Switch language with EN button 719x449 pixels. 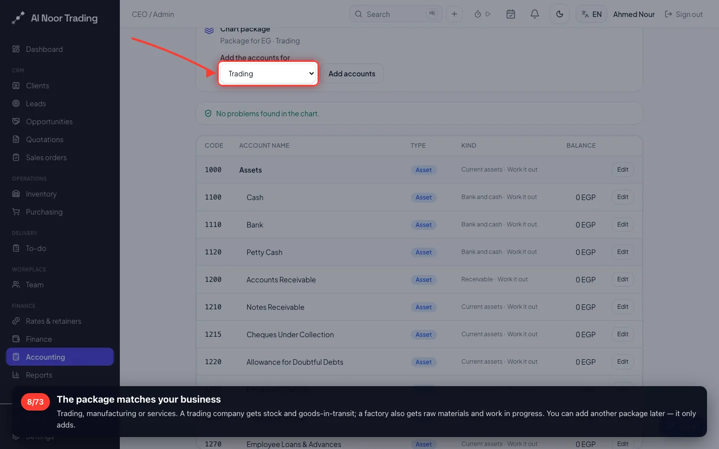pyautogui.click(x=592, y=14)
